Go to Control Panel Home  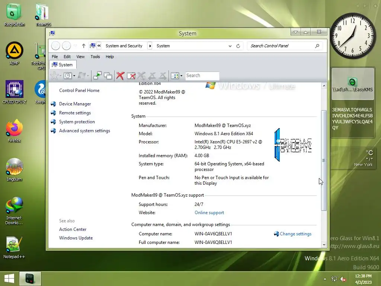pos(79,90)
